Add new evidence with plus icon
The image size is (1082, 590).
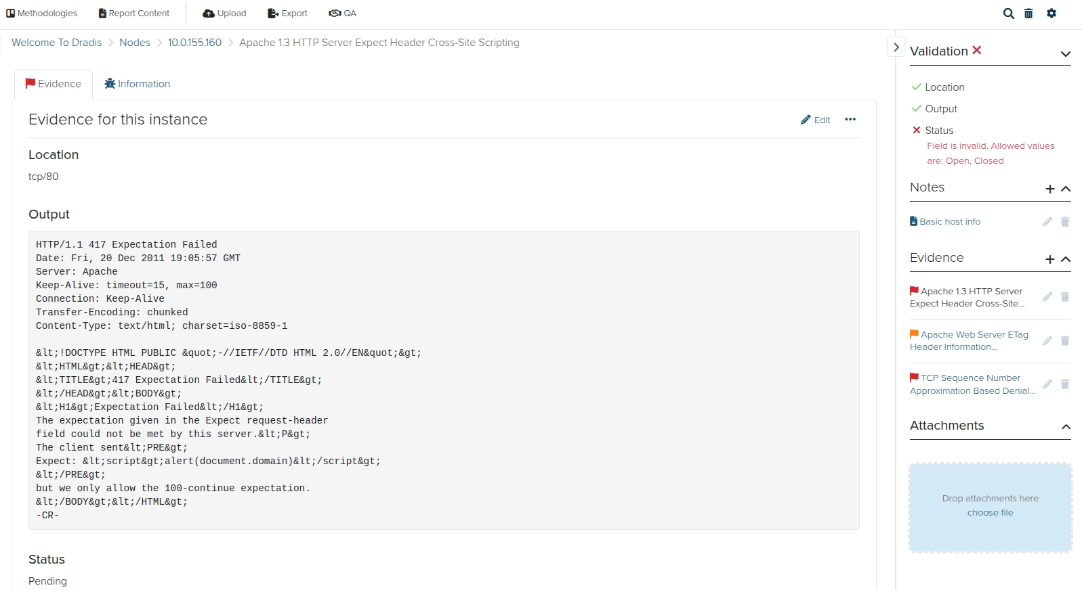click(1049, 260)
